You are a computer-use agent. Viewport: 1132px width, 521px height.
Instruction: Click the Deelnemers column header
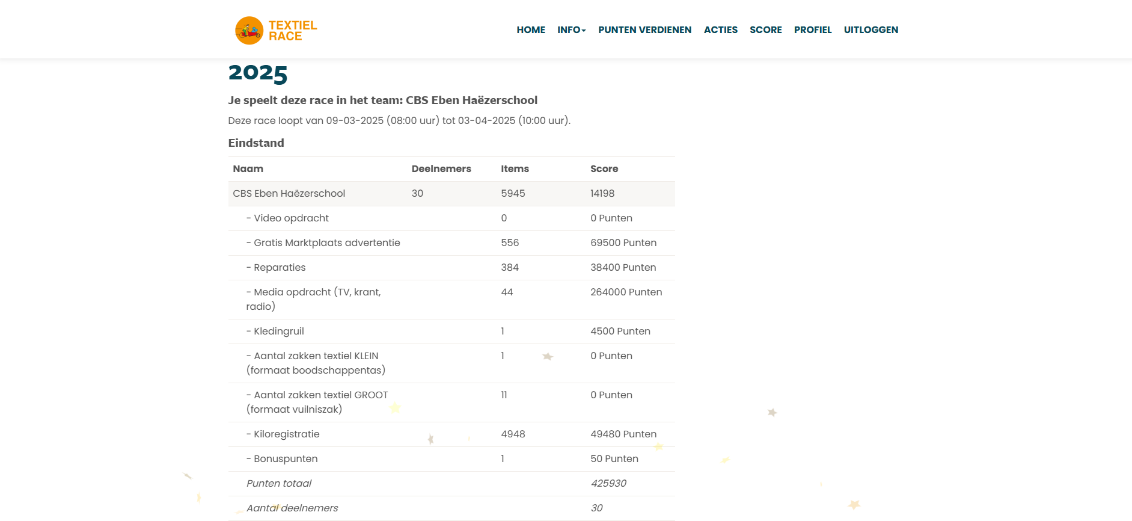point(441,169)
